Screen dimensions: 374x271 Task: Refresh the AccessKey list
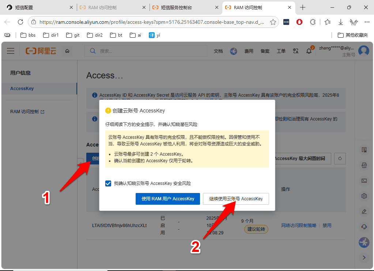click(340, 159)
